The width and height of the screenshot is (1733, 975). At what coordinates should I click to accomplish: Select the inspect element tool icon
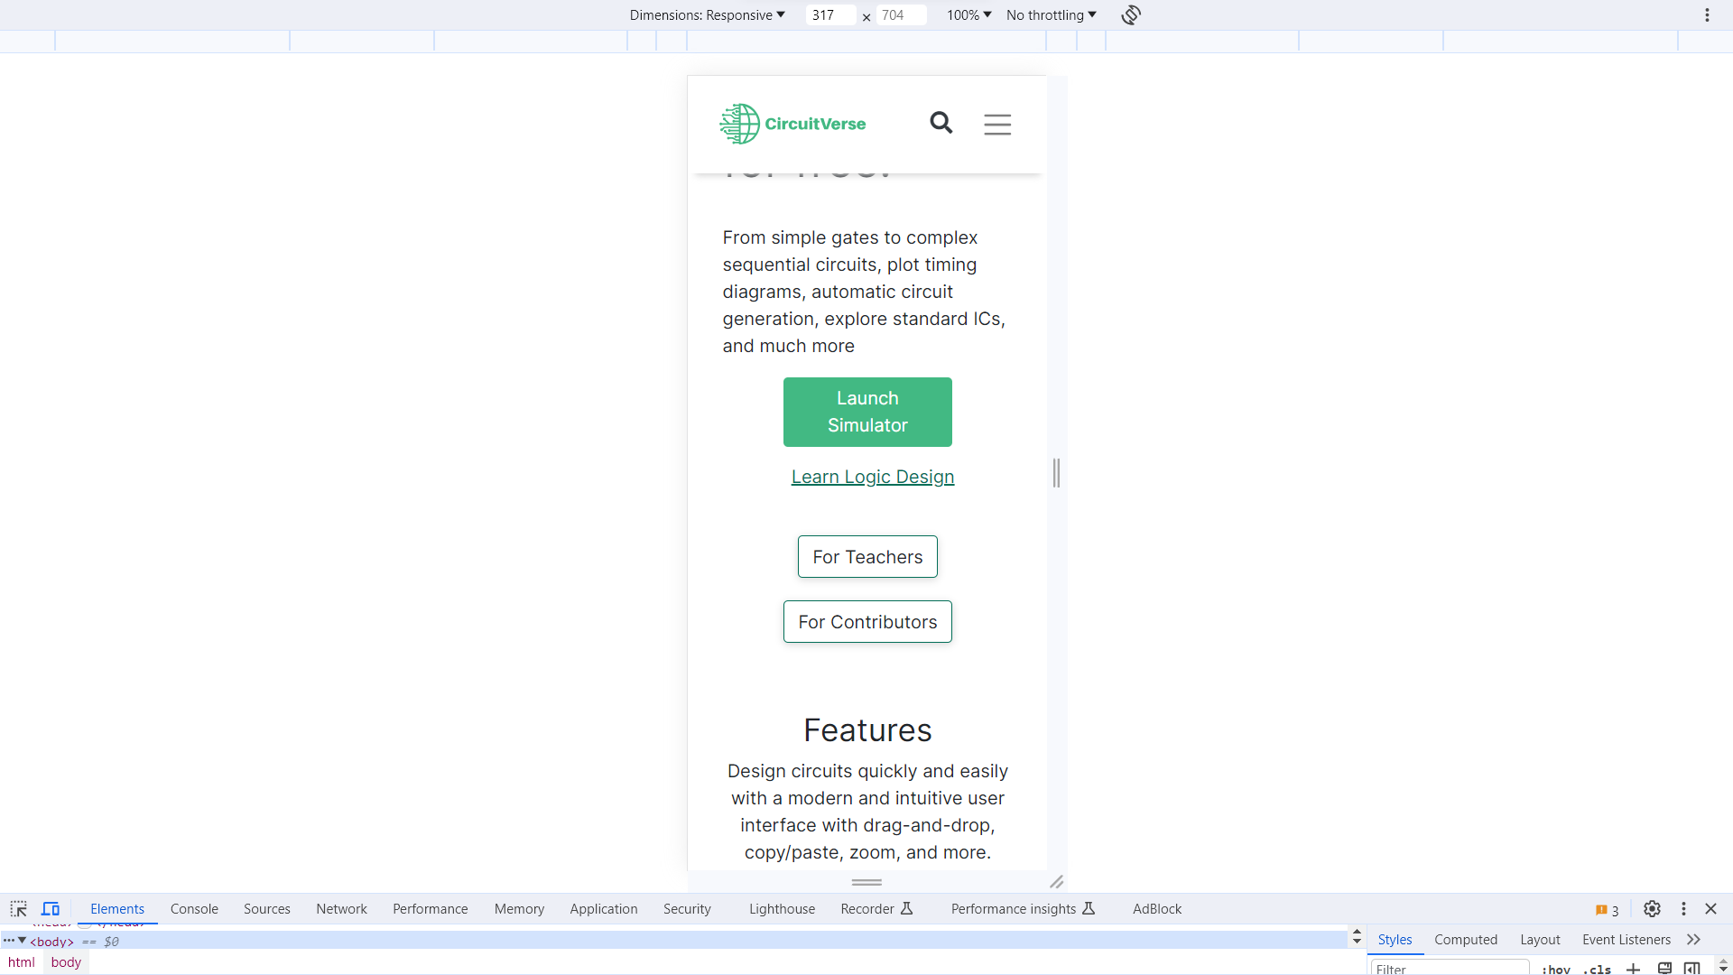click(x=17, y=908)
